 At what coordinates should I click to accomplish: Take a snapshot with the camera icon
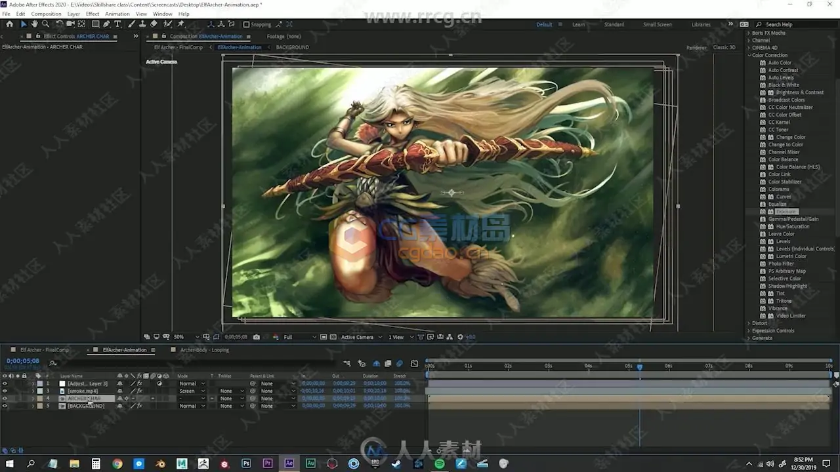coord(257,337)
